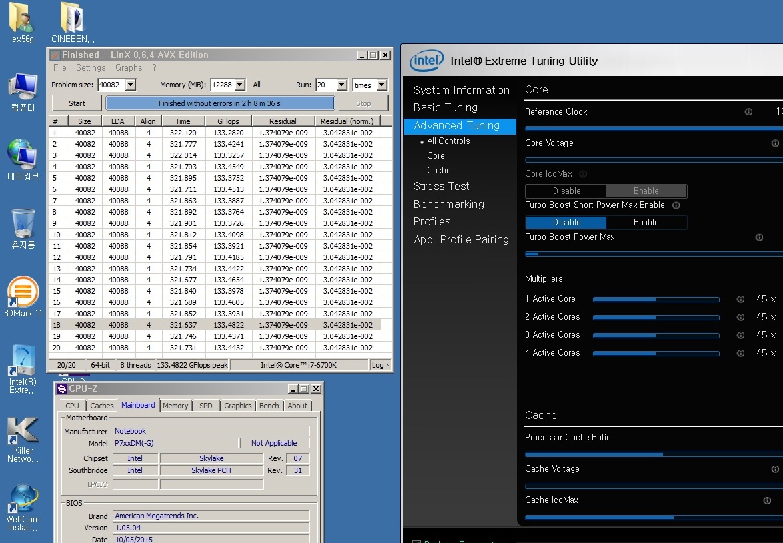Screen dimensions: 783x543
Task: Switch to the SPD tab in CPU-Z
Action: (x=206, y=406)
